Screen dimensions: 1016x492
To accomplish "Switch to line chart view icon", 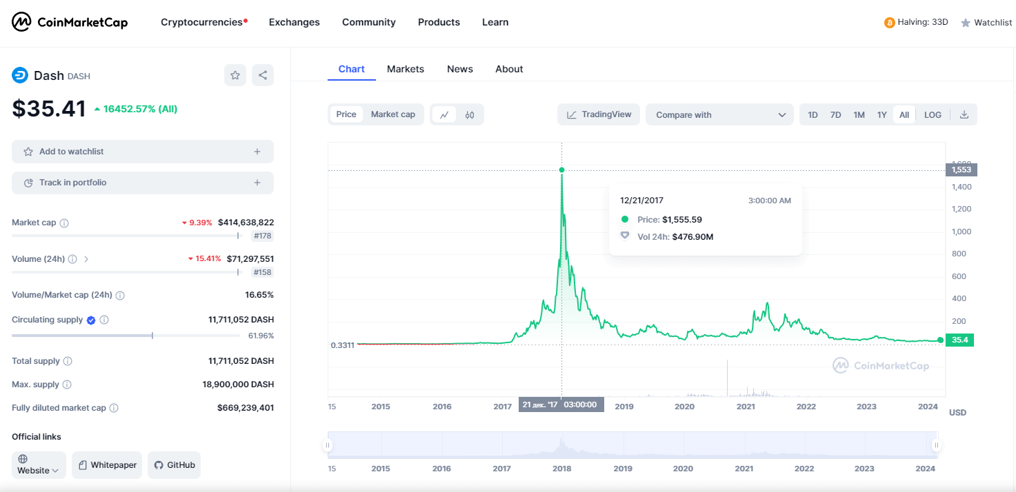I will coord(444,114).
